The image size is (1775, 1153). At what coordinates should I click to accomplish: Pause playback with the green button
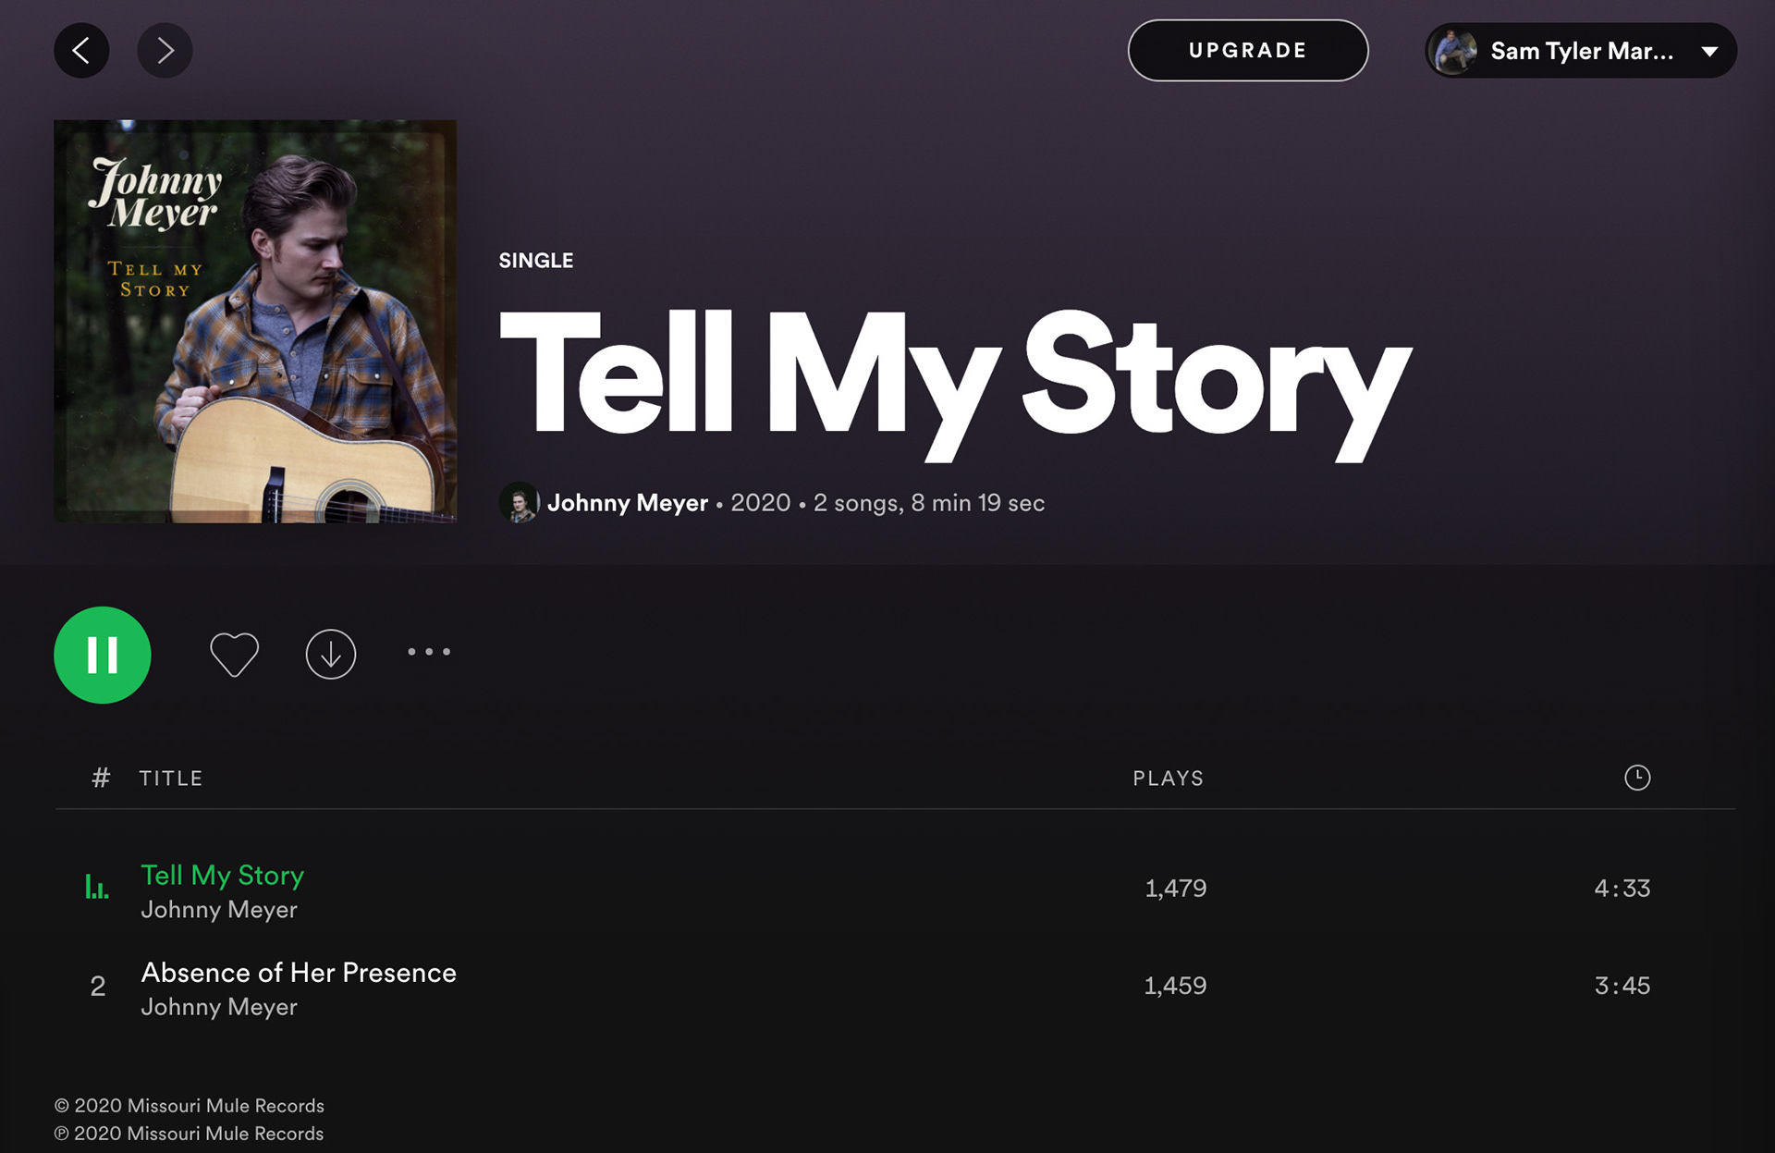102,655
